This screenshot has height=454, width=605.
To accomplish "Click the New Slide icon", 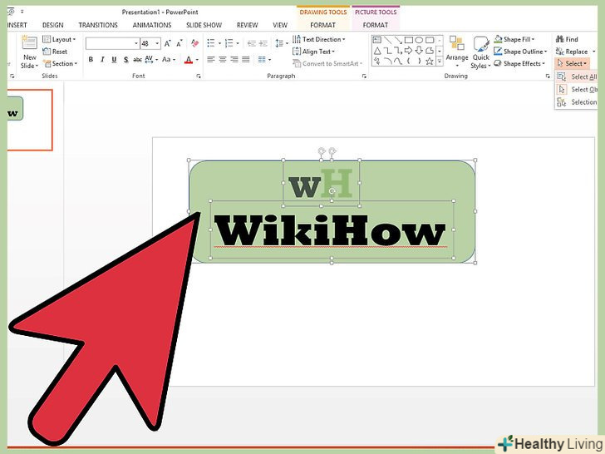I will pos(28,52).
